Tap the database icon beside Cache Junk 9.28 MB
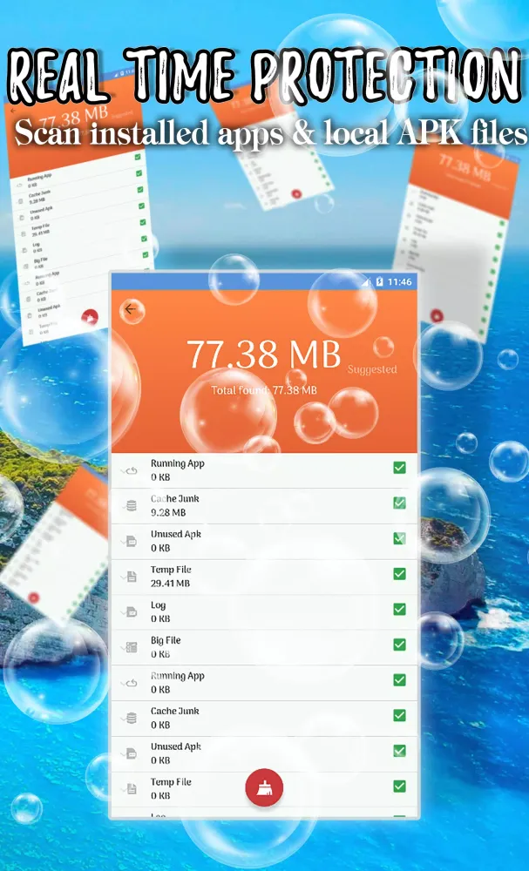529x871 pixels. point(131,505)
